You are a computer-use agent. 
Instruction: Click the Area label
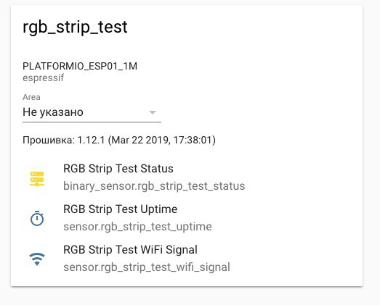pos(31,97)
